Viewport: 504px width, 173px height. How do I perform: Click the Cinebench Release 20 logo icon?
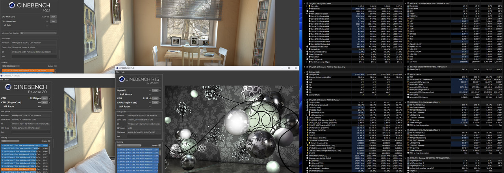(8, 87)
